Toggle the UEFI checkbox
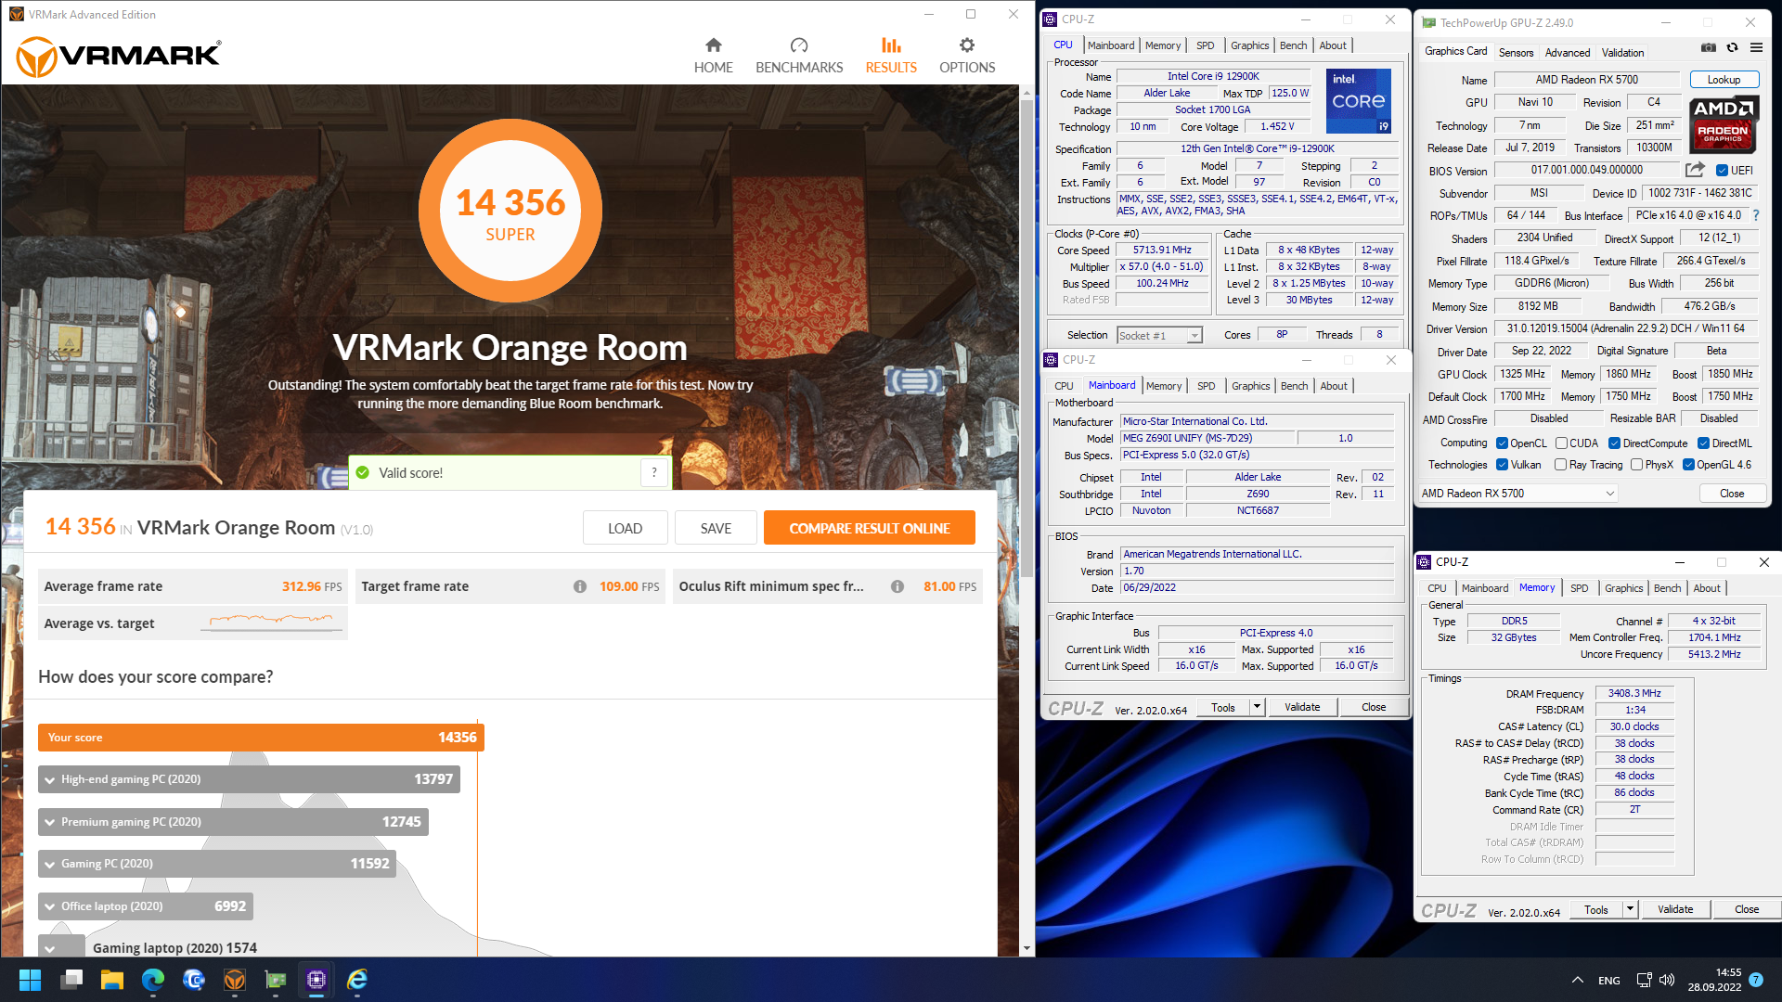The height and width of the screenshot is (1002, 1782). tap(1722, 171)
